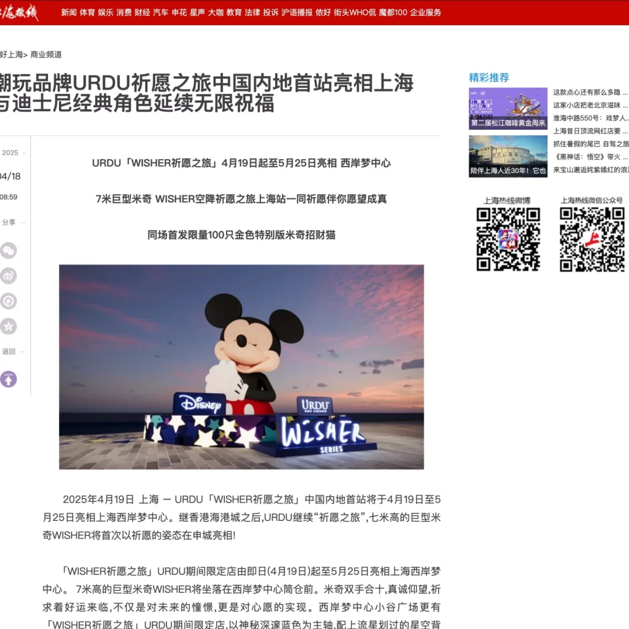Click the giant Mickey WISHER article image
629x629 pixels.
241,367
